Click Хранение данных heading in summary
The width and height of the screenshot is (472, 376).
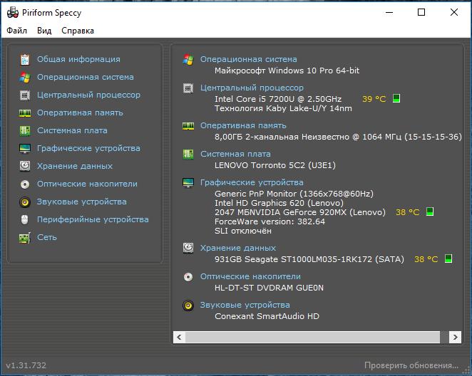coord(238,248)
